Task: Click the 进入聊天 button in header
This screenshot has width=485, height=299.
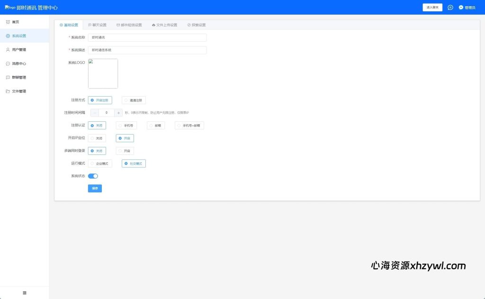Action: (432, 8)
